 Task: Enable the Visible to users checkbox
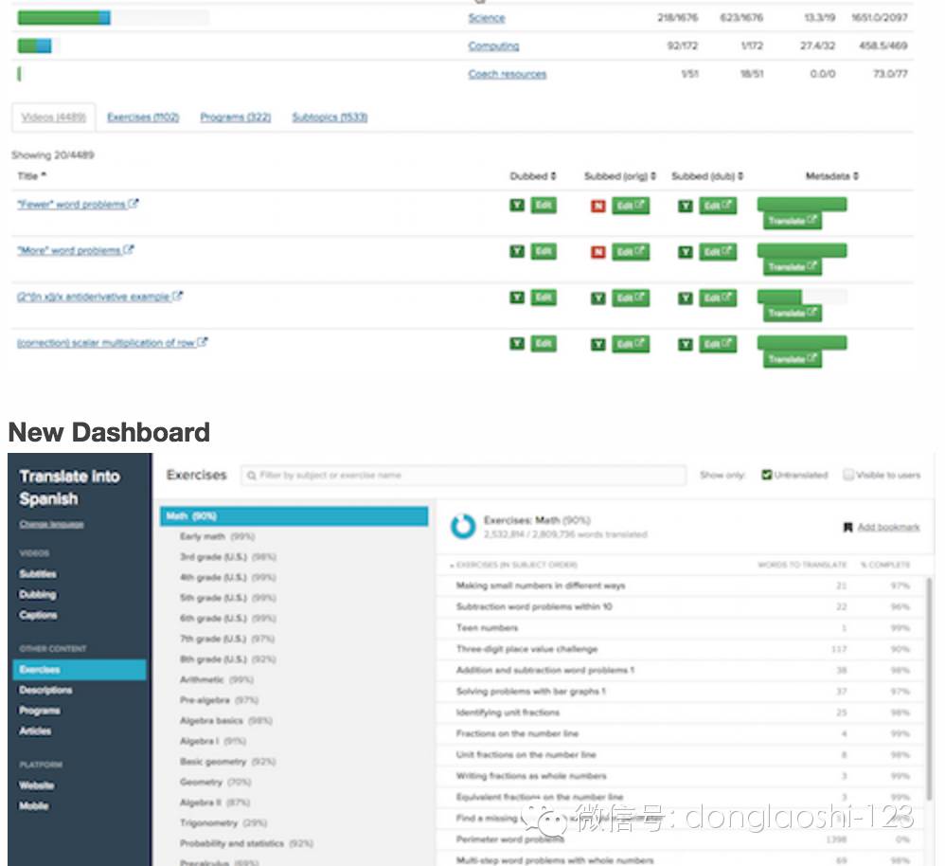[848, 476]
